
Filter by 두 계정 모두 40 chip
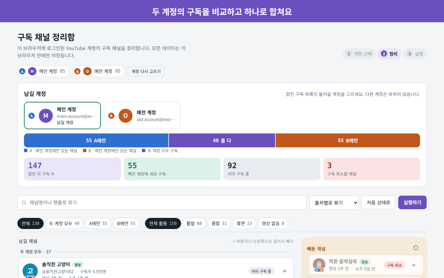click(64, 223)
